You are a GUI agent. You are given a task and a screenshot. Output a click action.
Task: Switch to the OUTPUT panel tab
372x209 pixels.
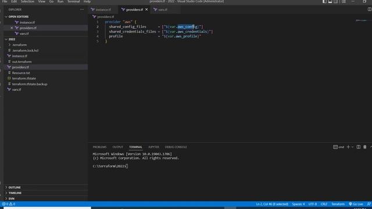pyautogui.click(x=117, y=147)
